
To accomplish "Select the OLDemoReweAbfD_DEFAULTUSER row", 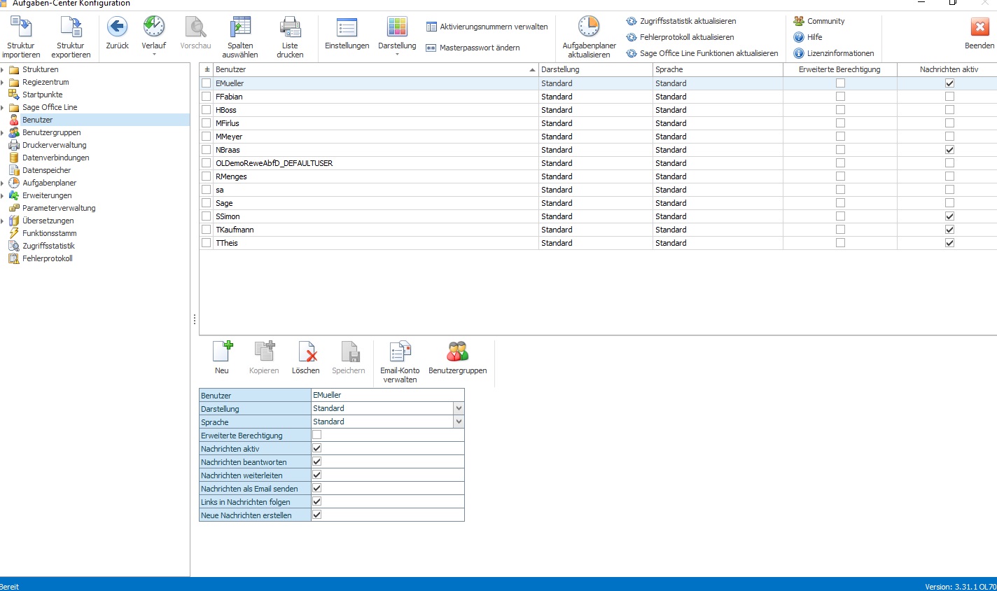I will (x=598, y=163).
